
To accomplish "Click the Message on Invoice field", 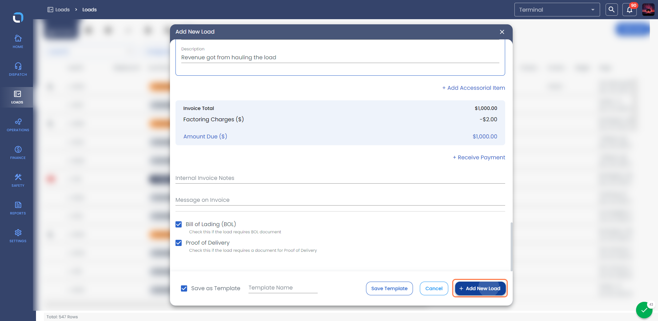I will pyautogui.click(x=340, y=200).
